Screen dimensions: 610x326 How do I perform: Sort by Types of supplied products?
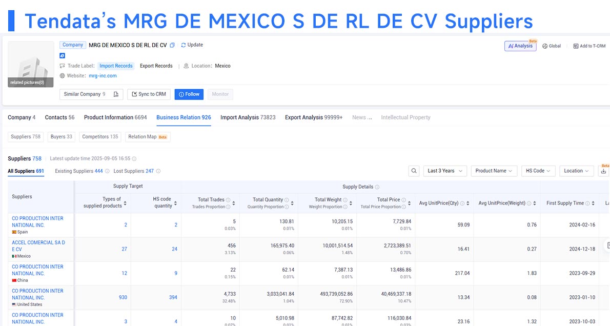[125, 203]
